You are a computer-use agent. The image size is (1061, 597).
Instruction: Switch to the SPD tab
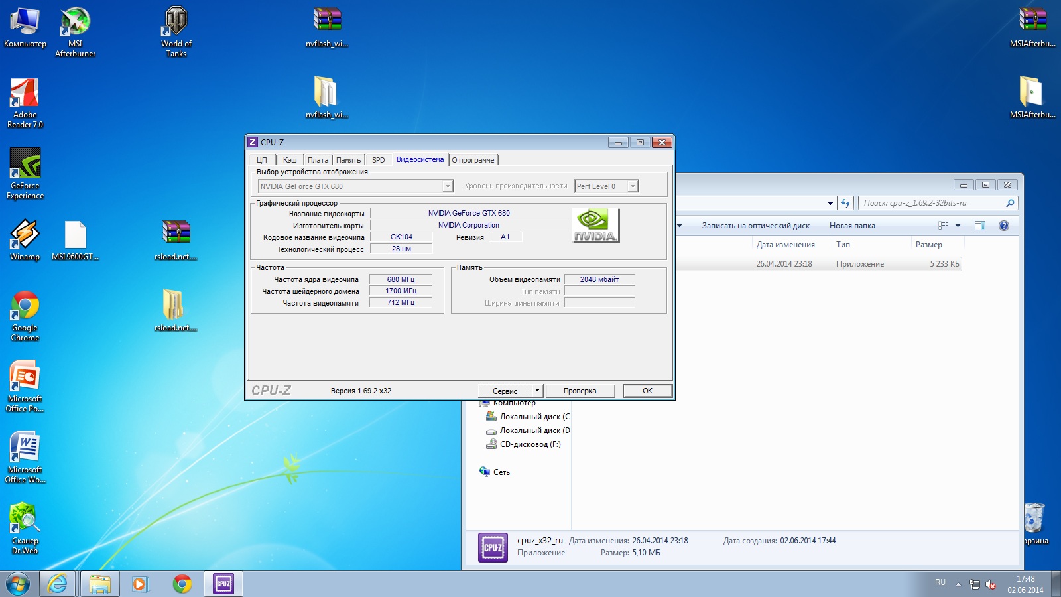(x=379, y=160)
